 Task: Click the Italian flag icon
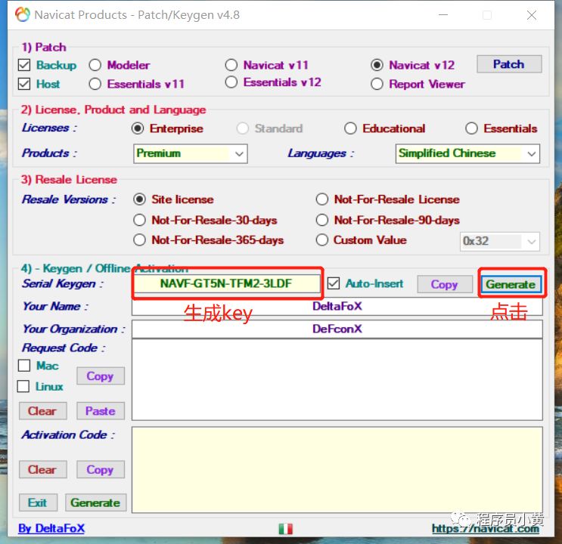285,529
